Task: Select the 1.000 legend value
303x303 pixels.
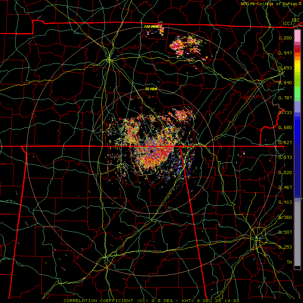Action: 285,38
